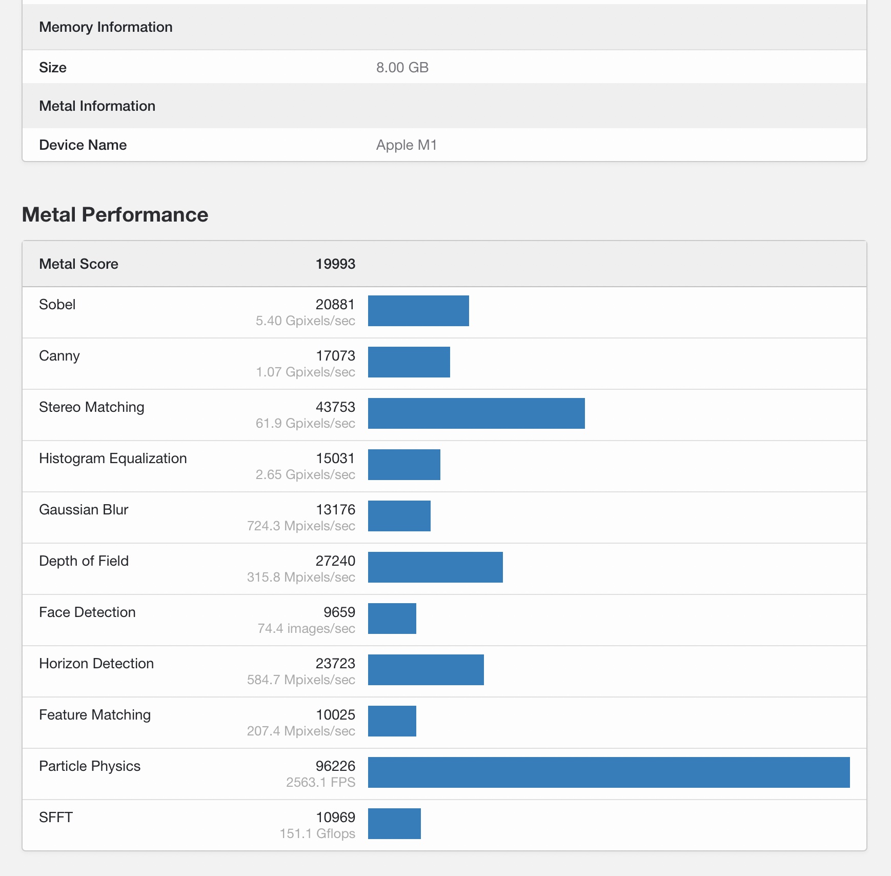
Task: Click the score 15031
Action: [x=335, y=459]
